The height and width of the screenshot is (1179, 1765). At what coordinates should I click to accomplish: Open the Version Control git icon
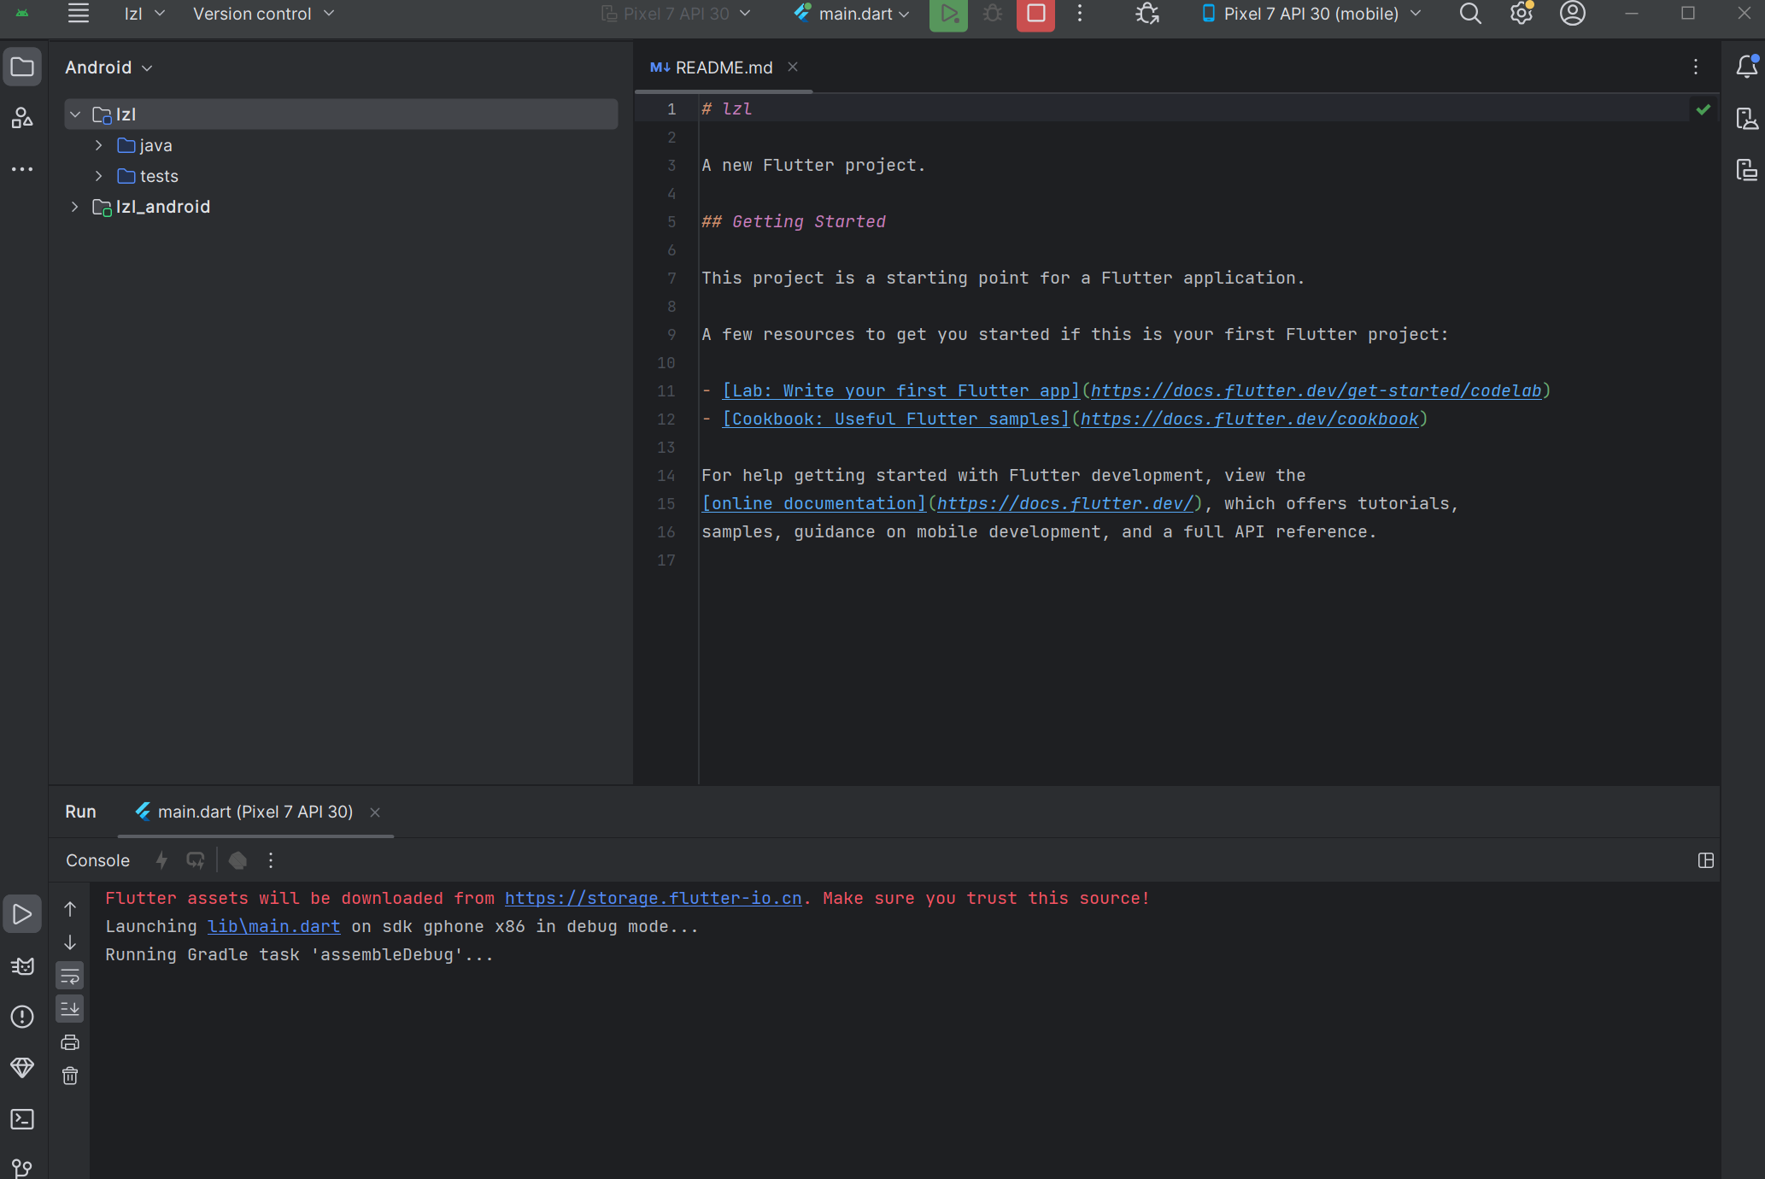pyautogui.click(x=22, y=1167)
